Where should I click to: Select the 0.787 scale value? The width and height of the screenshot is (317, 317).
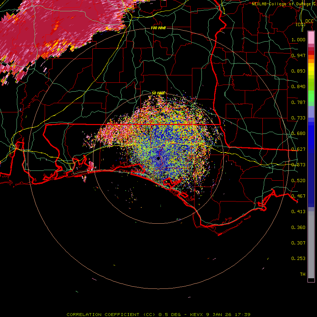point(298,102)
